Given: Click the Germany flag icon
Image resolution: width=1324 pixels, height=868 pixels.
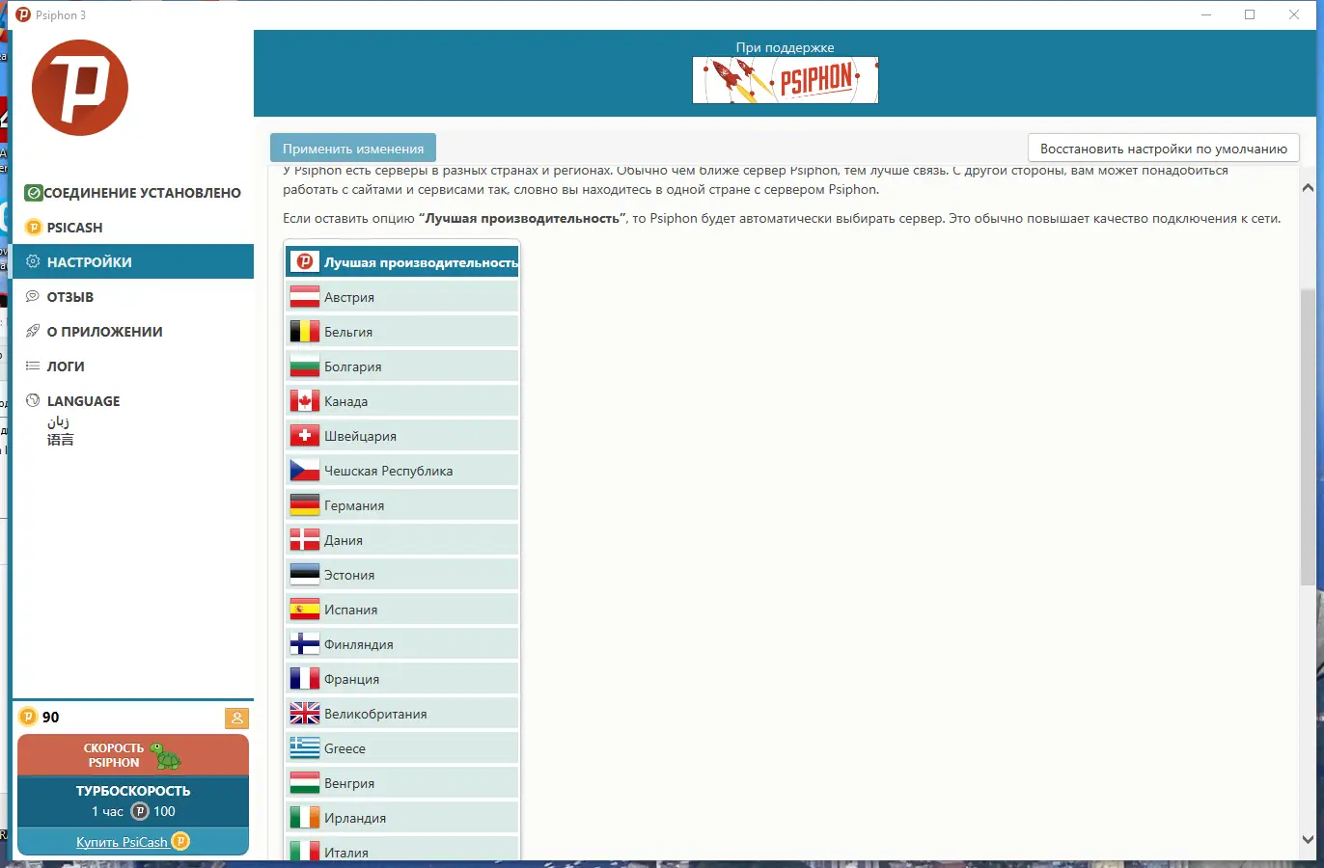Looking at the screenshot, I should coord(305,505).
